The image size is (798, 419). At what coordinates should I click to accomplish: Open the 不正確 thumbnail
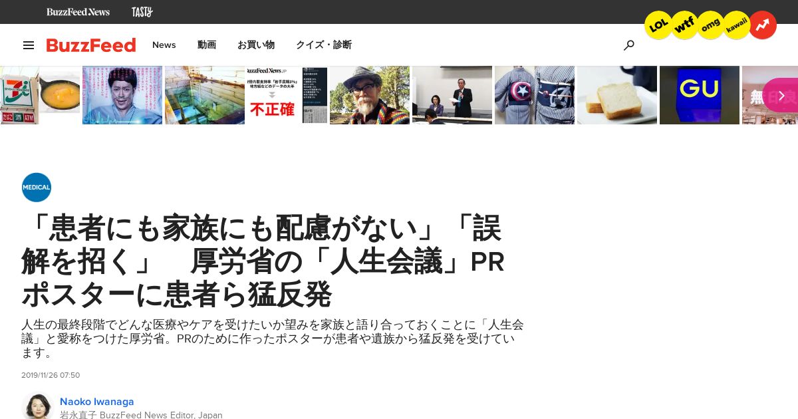click(287, 95)
